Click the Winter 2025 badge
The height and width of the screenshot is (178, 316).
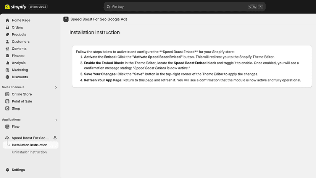(x=38, y=6)
